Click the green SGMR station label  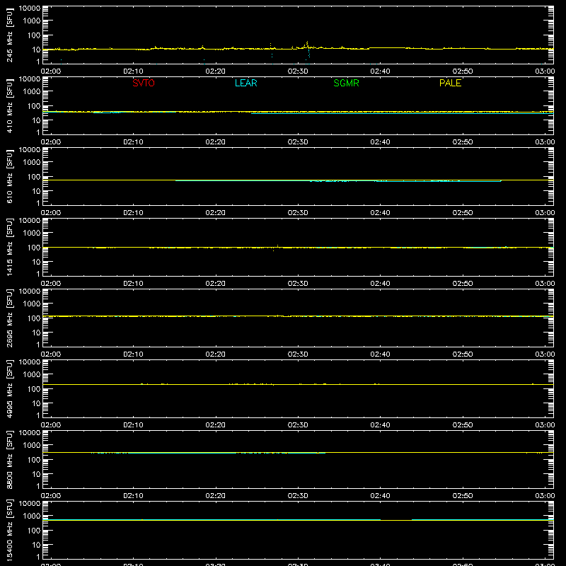coord(346,83)
